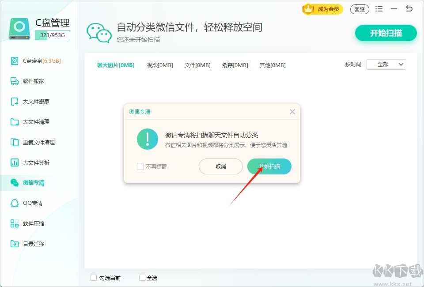Open the 按时间 全部 dropdown
Screen dimensions: 424x287
pos(386,64)
